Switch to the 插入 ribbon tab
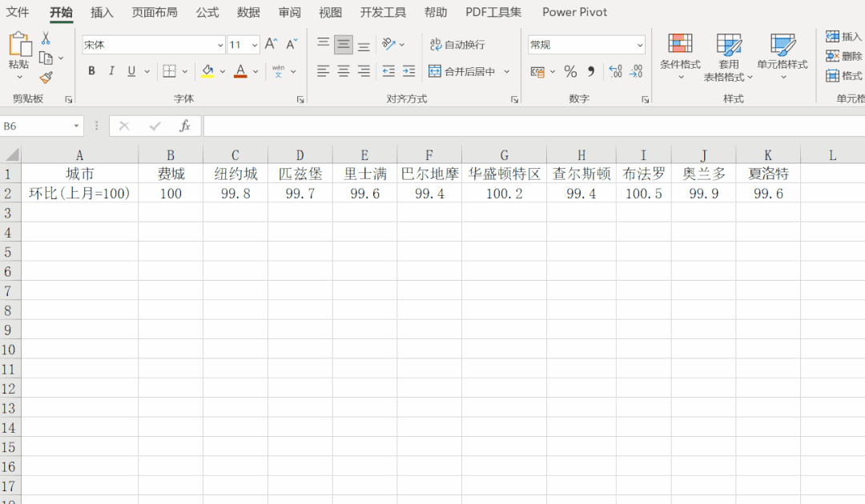 102,12
